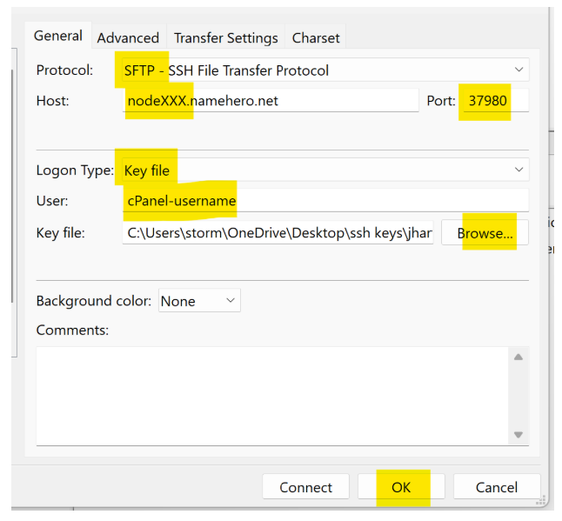Select the Charset tab
This screenshot has width=562, height=521.
[316, 37]
